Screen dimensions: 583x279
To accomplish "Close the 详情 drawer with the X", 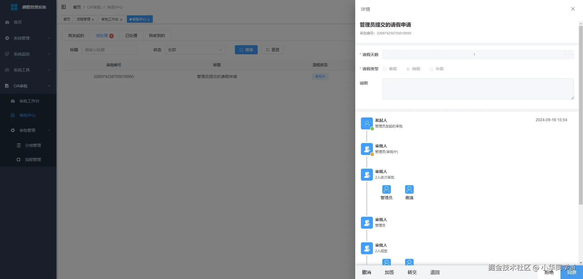I will pos(573,9).
